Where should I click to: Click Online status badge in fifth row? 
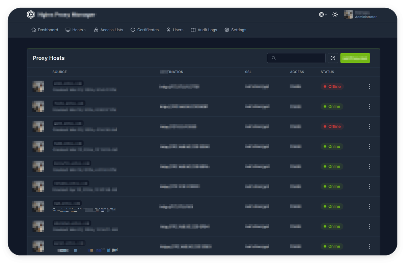(332, 167)
